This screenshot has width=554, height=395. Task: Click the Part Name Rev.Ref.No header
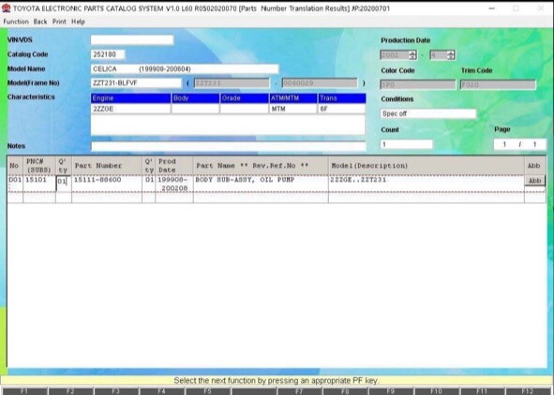click(x=261, y=166)
